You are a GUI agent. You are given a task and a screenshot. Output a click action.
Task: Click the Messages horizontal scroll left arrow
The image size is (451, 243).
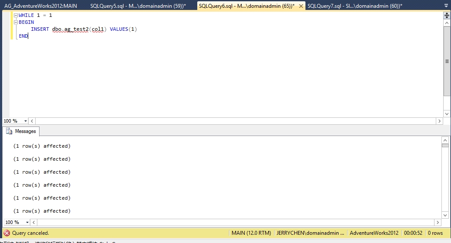point(33,222)
